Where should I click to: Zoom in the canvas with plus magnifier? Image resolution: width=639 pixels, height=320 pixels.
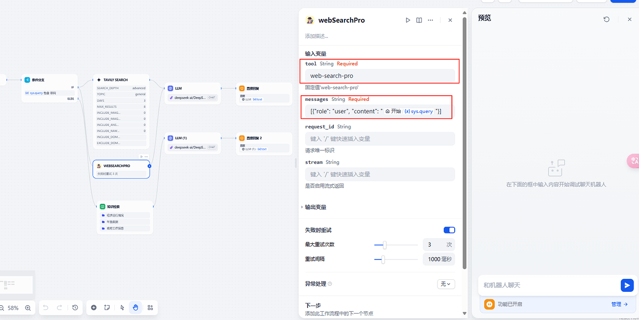click(28, 308)
